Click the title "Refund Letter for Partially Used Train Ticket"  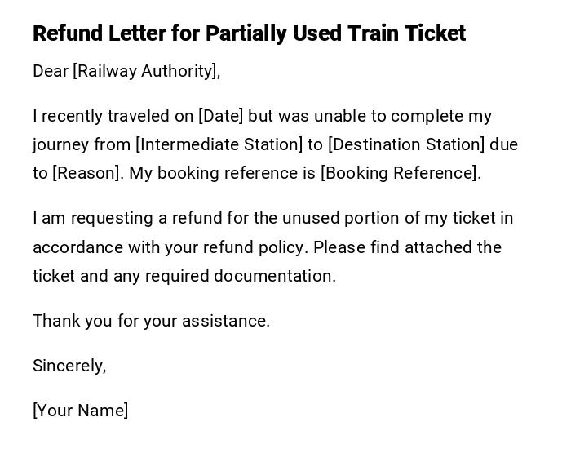(x=249, y=33)
